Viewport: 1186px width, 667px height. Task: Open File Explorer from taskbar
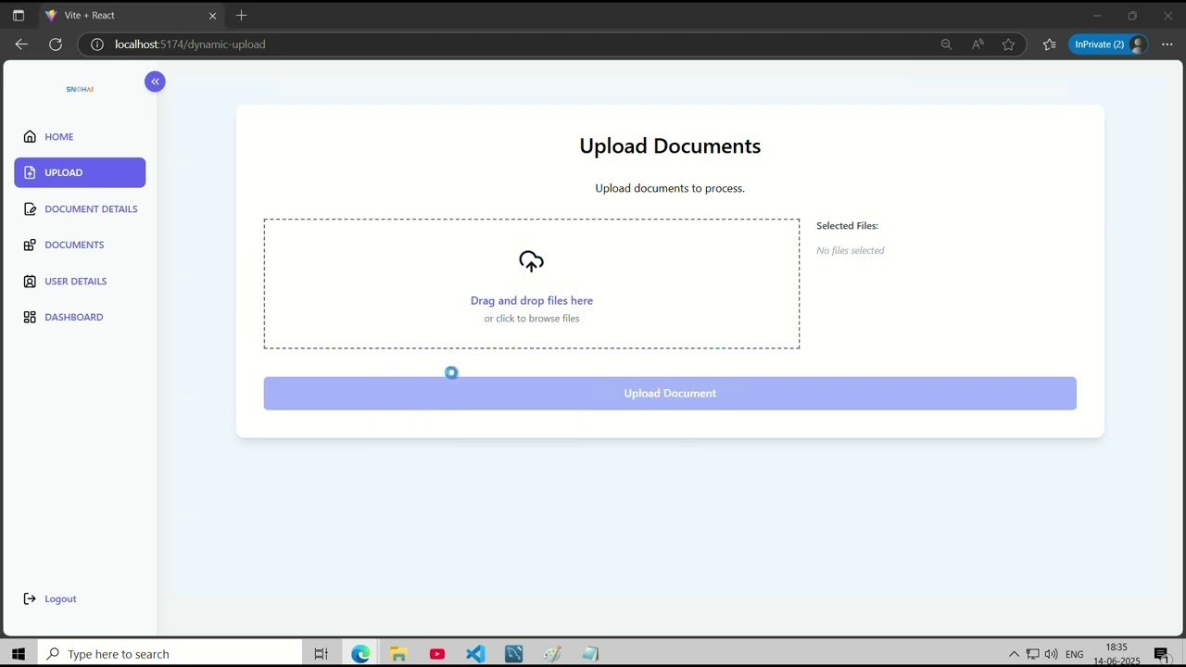[x=398, y=654]
